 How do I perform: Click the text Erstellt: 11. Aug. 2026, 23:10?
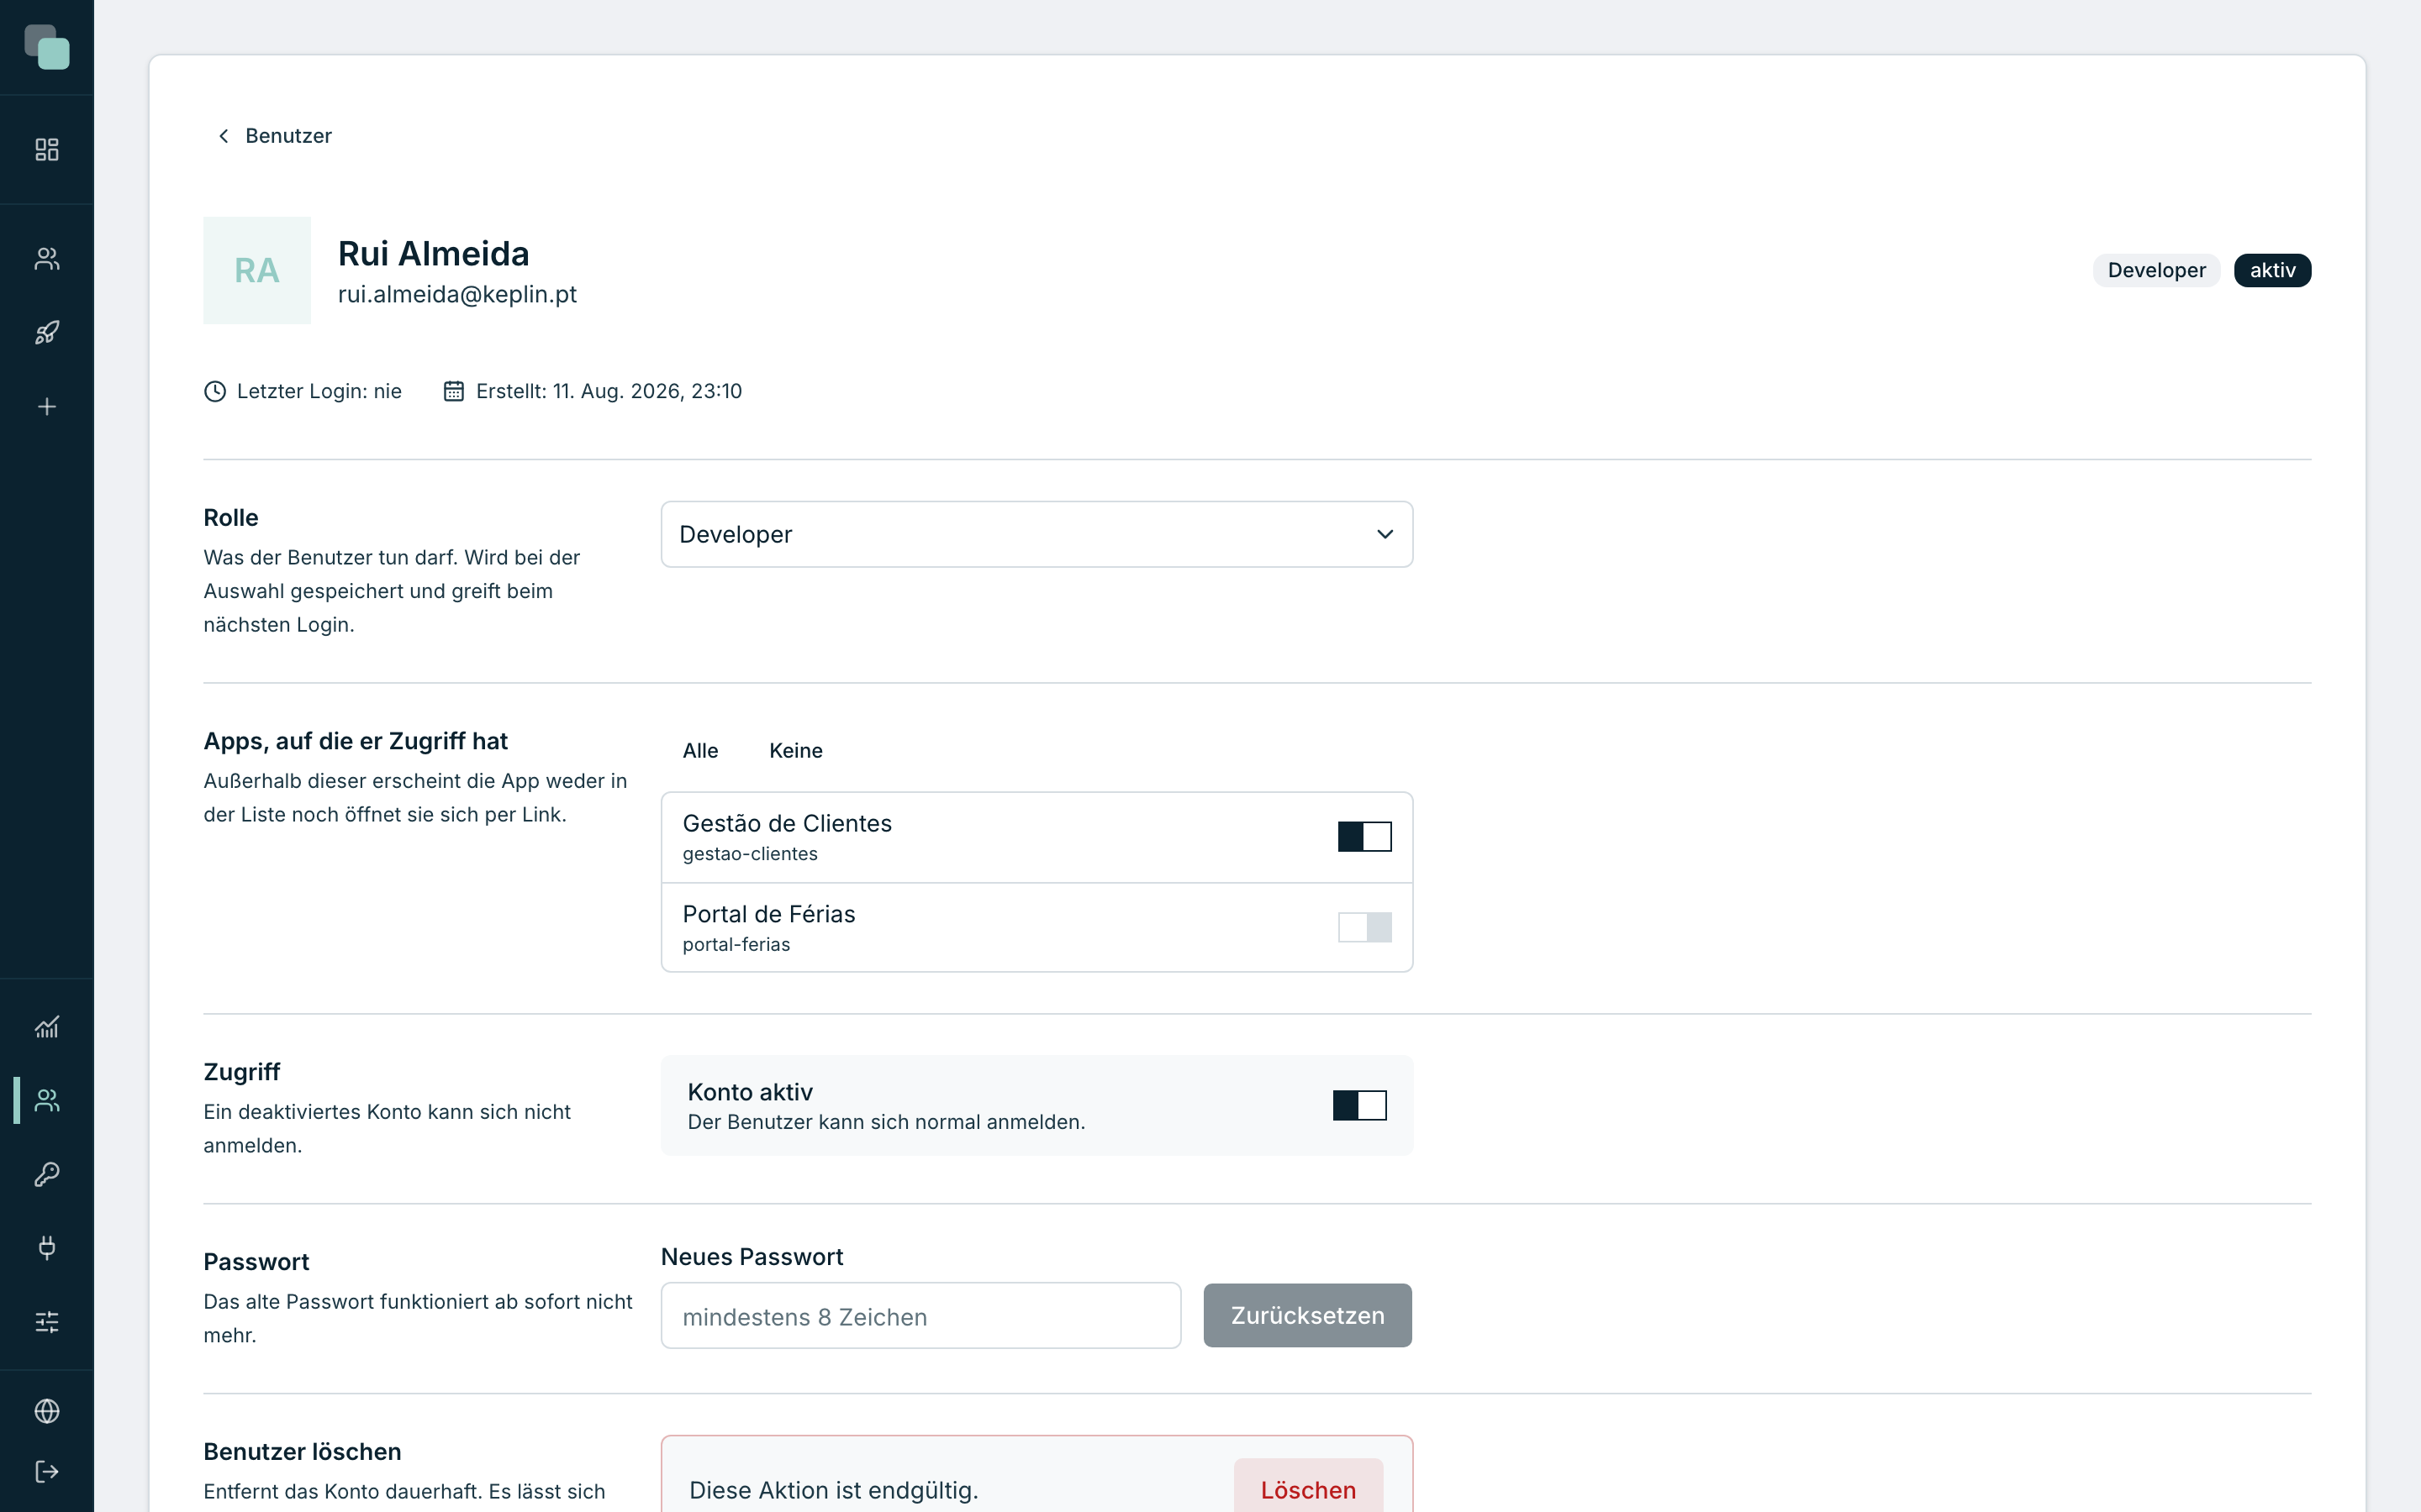tap(609, 391)
